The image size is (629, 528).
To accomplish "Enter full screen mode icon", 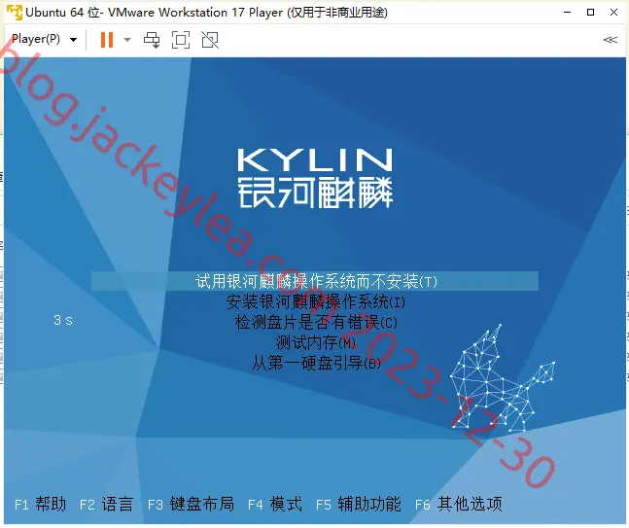I will point(181,40).
